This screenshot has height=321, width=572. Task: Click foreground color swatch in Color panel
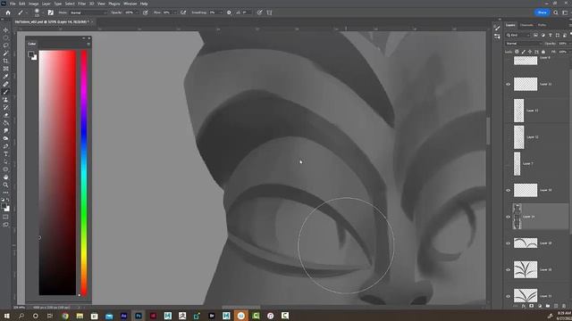coord(31,54)
